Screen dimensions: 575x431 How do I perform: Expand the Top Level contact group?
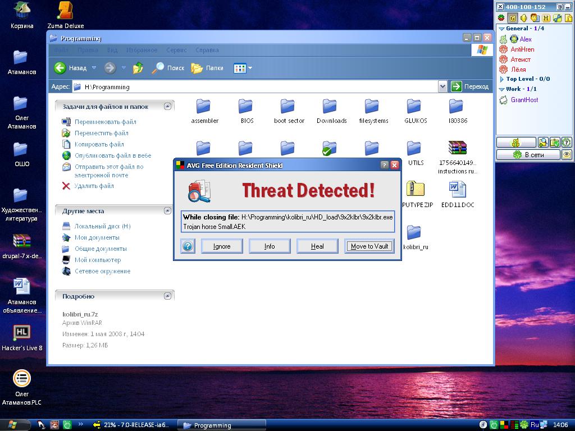(501, 79)
